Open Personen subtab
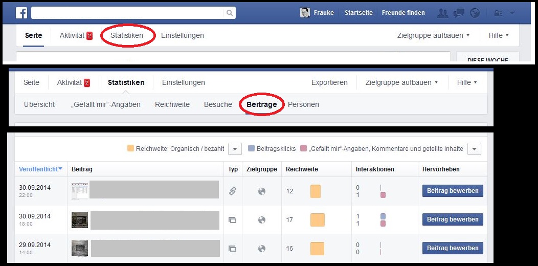538x266 pixels. (303, 104)
